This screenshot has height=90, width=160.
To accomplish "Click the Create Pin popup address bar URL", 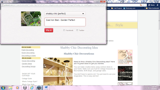I will pos(54,5).
